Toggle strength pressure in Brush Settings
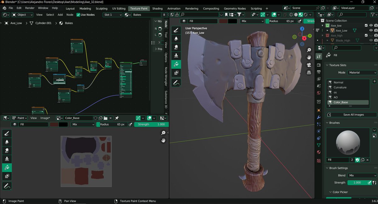This screenshot has width=378, height=204. 369,183
